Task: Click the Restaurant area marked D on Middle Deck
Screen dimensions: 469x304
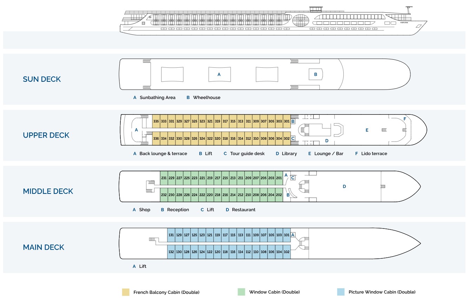Action: [x=344, y=186]
